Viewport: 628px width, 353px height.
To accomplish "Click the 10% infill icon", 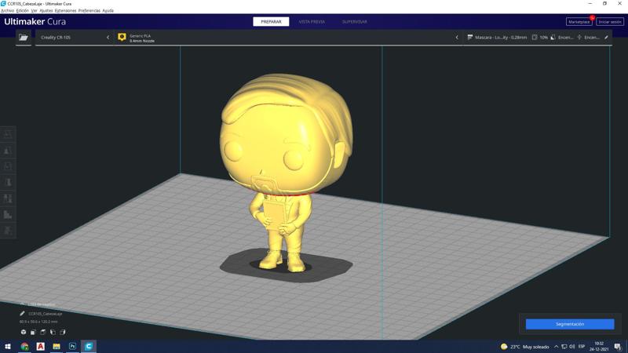I will coord(535,37).
